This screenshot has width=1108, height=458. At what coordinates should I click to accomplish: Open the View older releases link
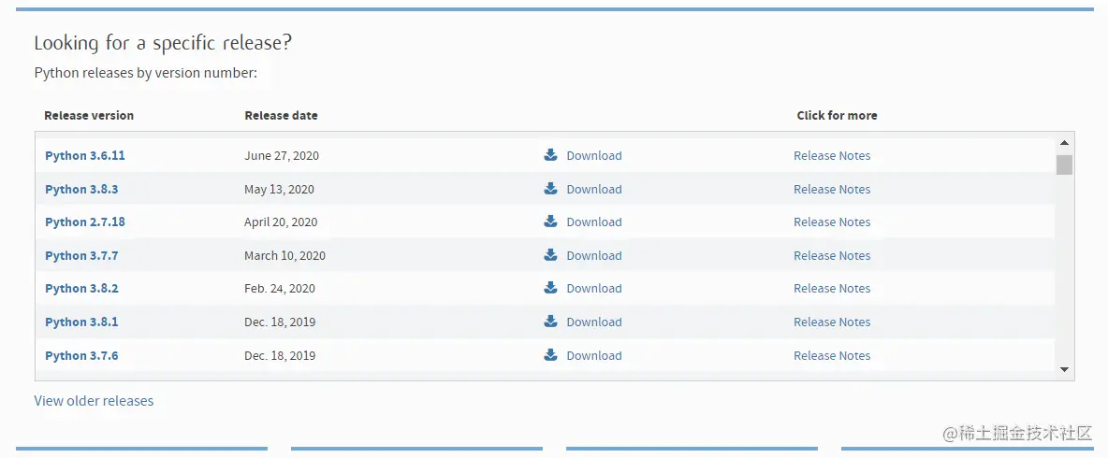click(x=94, y=401)
